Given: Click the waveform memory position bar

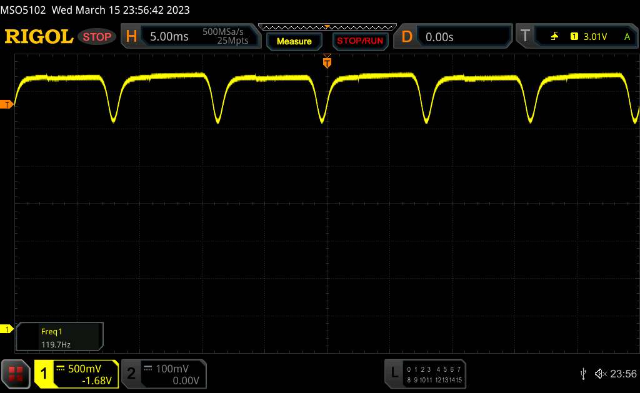Looking at the screenshot, I should [x=327, y=27].
